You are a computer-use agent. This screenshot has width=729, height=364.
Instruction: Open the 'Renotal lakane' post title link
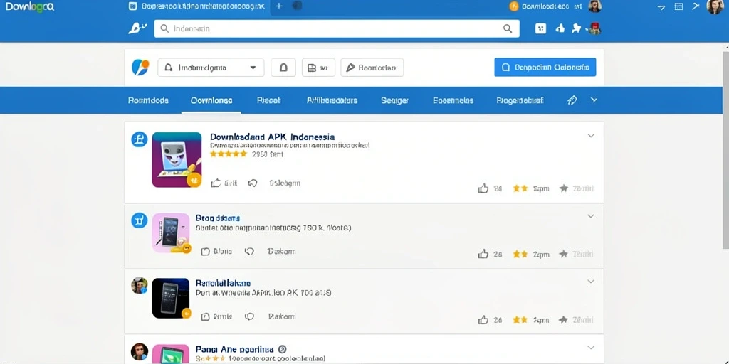click(223, 283)
